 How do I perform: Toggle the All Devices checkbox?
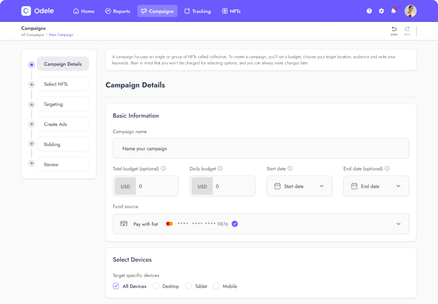coord(116,286)
